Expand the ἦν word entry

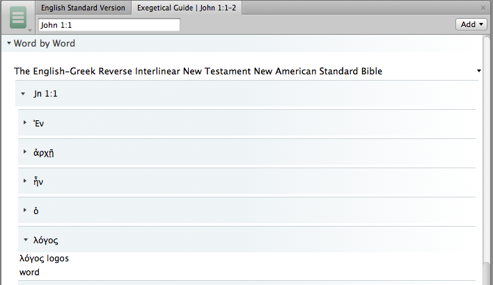tap(25, 181)
